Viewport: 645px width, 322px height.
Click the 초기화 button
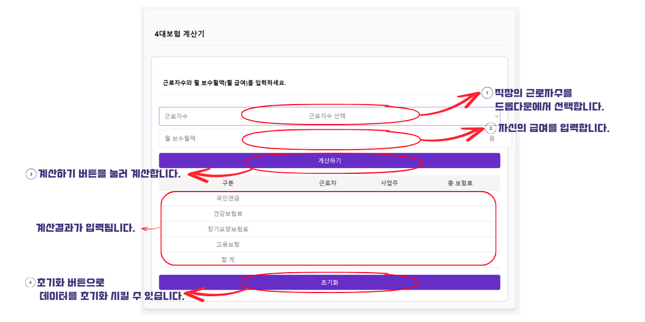click(329, 282)
